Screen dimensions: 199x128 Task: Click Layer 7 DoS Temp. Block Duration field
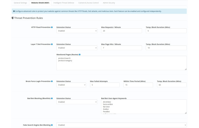click(x=166, y=48)
